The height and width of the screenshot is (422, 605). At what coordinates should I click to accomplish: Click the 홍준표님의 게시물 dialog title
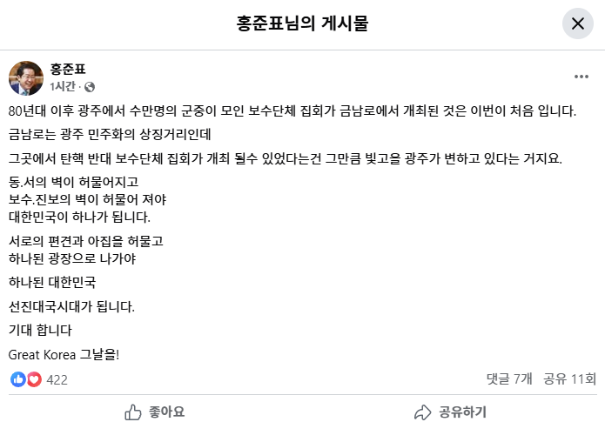[x=302, y=23]
